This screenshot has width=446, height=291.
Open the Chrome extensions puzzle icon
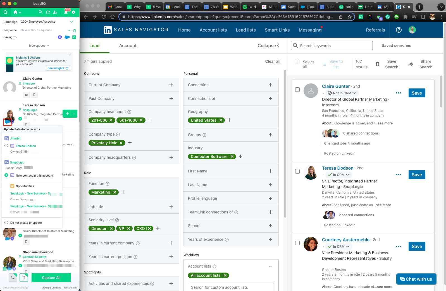pyautogui.click(x=406, y=17)
